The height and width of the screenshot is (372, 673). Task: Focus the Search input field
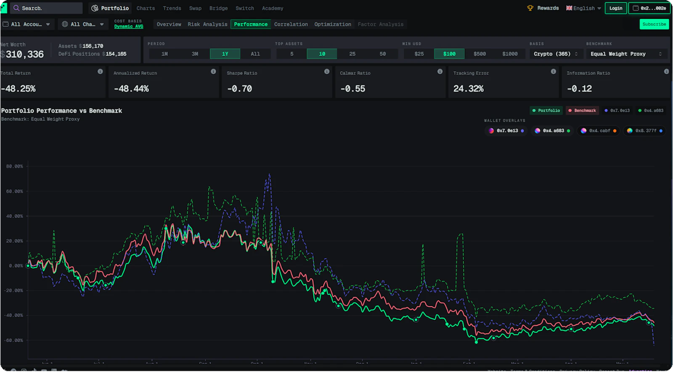[46, 8]
